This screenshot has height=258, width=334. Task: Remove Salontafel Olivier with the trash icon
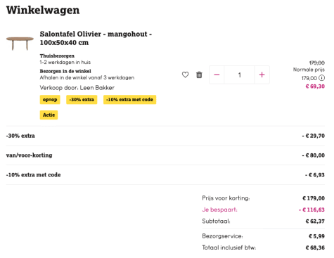click(199, 75)
